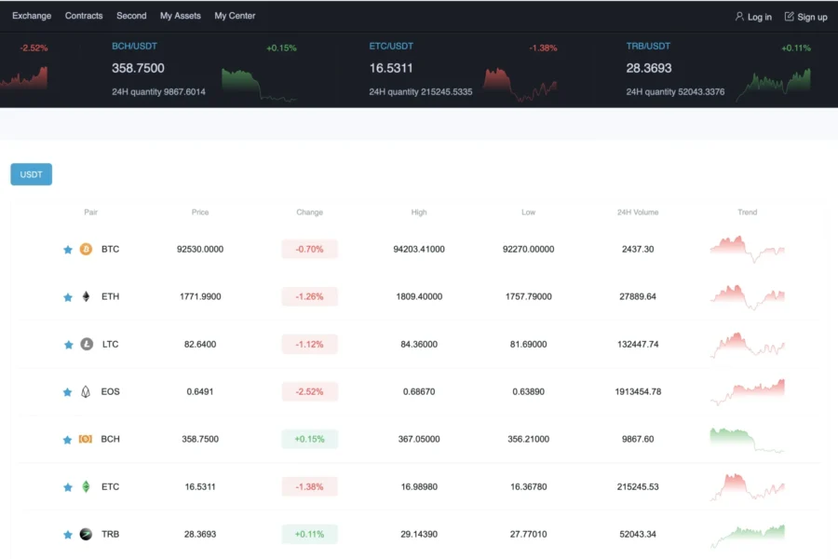The width and height of the screenshot is (838, 559).
Task: Toggle the ETH favorite star
Action: [x=68, y=297]
